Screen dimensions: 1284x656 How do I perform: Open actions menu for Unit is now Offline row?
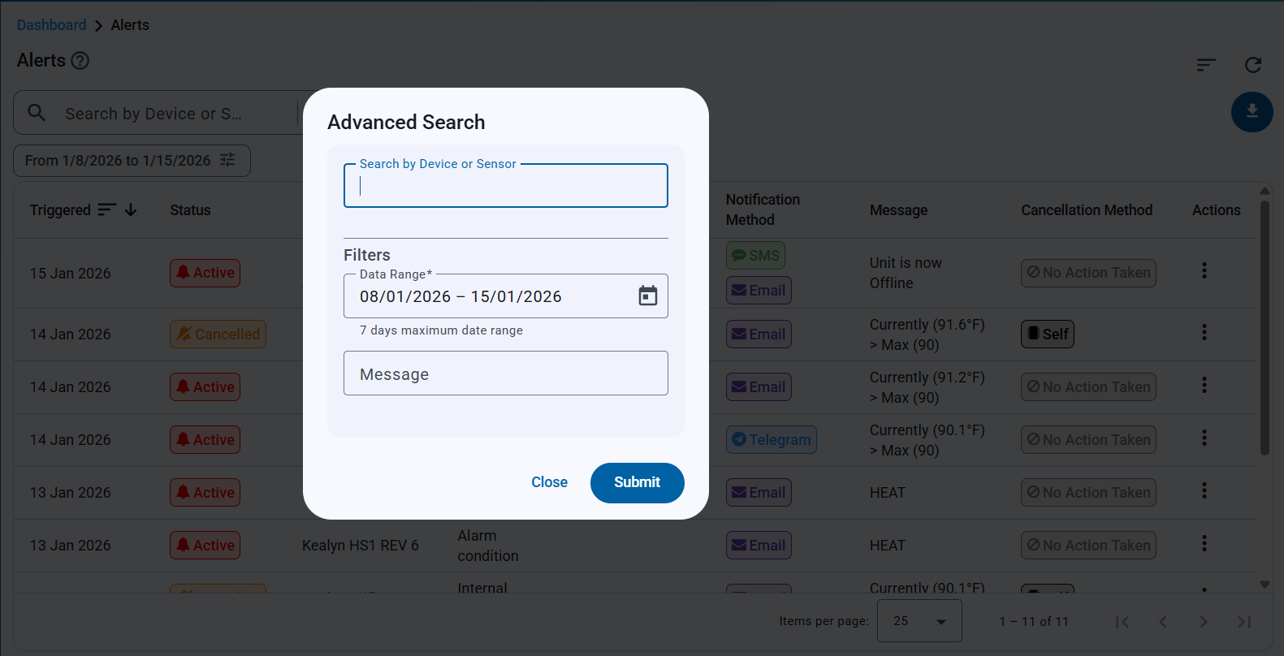1204,270
